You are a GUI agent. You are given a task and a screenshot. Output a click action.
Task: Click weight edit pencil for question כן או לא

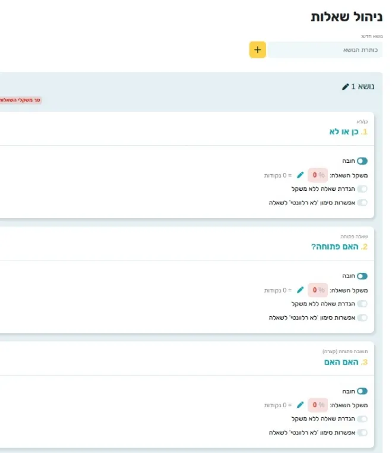301,175
